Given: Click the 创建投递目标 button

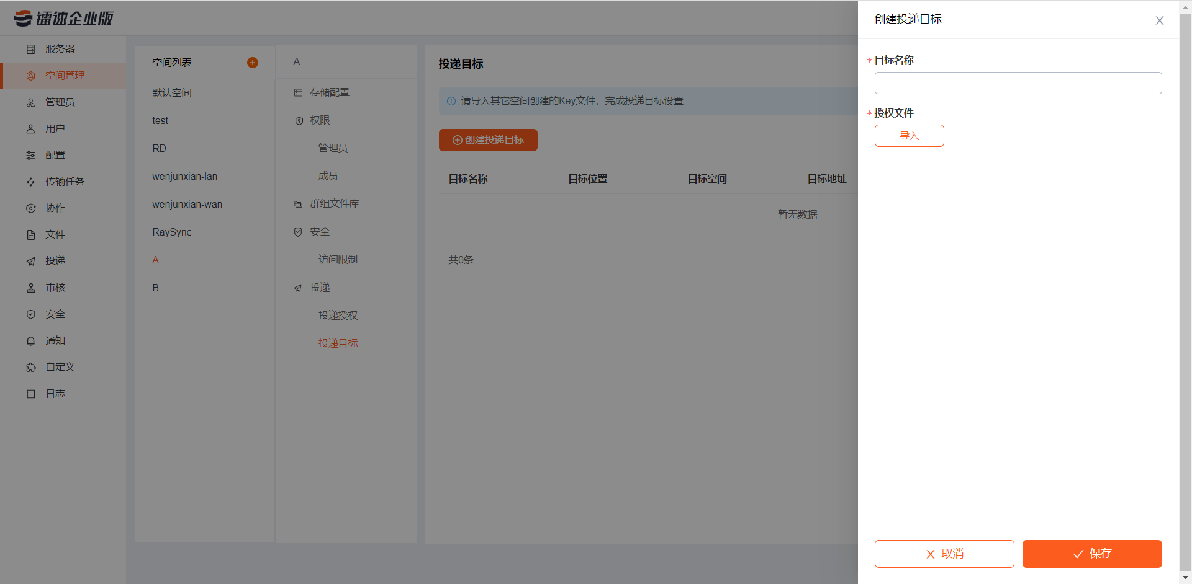Looking at the screenshot, I should [x=488, y=139].
